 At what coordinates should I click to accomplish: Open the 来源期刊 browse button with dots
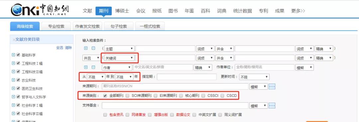(x=272, y=87)
